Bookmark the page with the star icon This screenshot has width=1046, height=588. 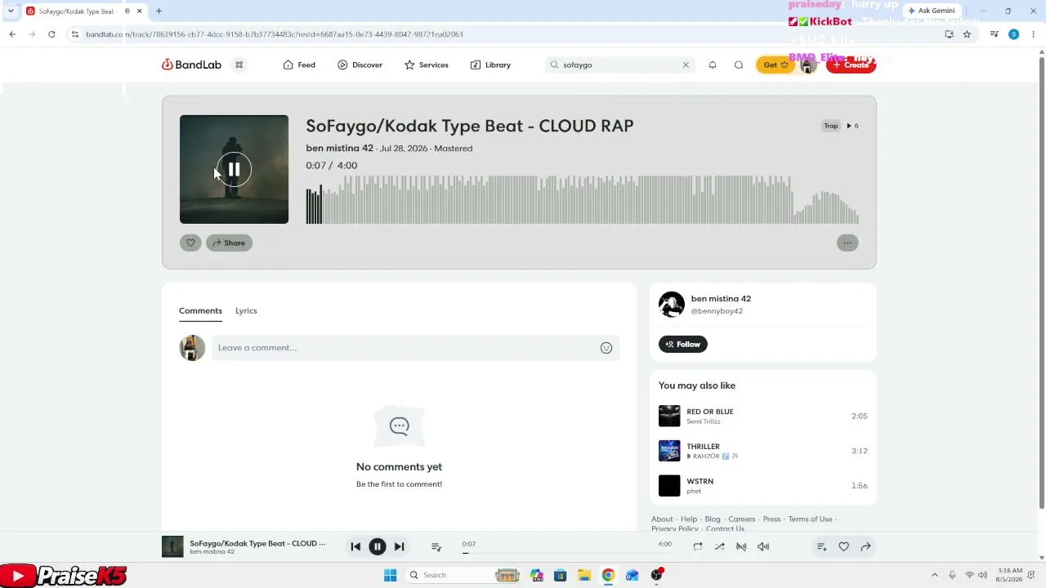click(967, 34)
